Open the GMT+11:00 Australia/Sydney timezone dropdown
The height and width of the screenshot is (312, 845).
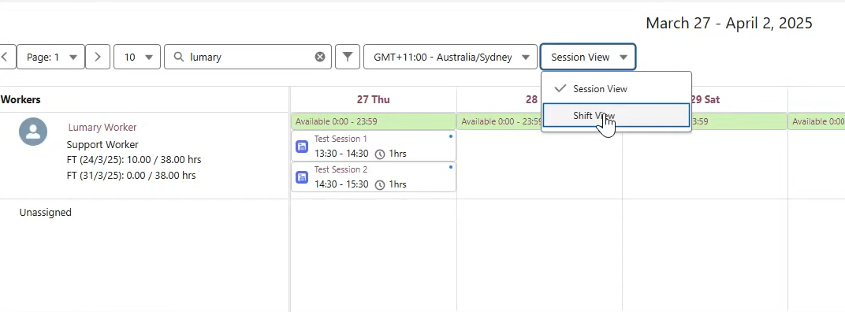451,57
